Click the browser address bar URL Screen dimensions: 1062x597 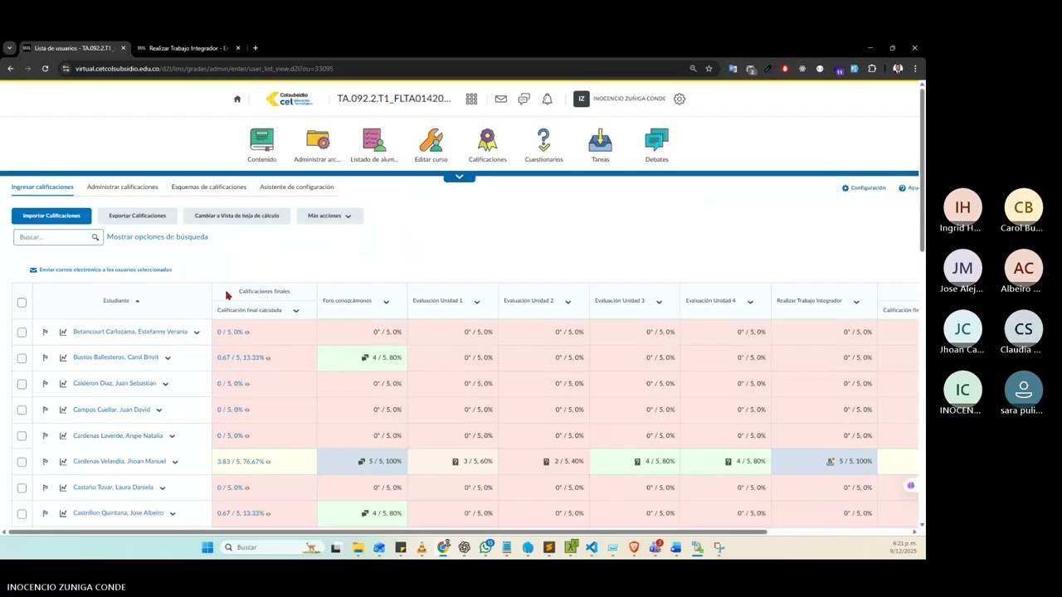tap(203, 69)
